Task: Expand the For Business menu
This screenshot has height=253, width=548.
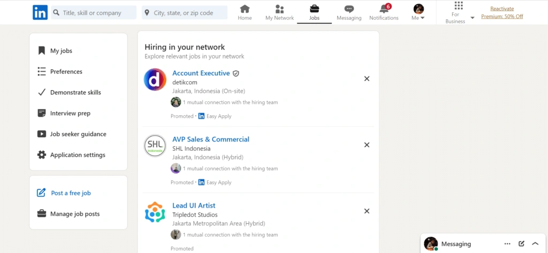Action: (458, 13)
